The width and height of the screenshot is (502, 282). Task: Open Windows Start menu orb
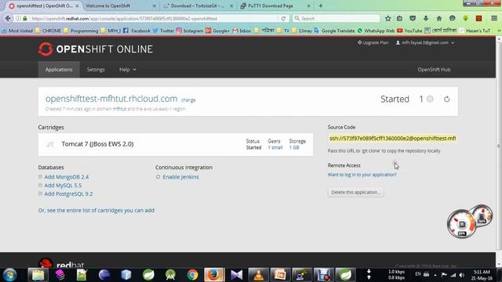9,275
